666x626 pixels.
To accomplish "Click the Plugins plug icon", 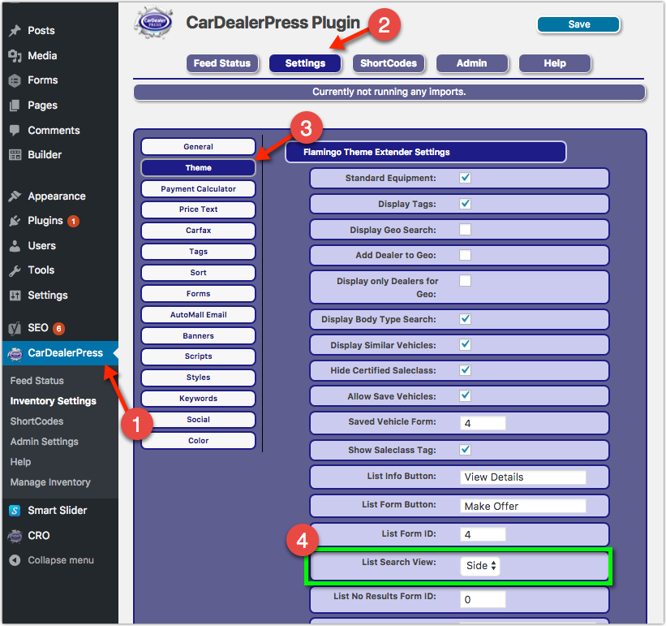I will tap(15, 221).
